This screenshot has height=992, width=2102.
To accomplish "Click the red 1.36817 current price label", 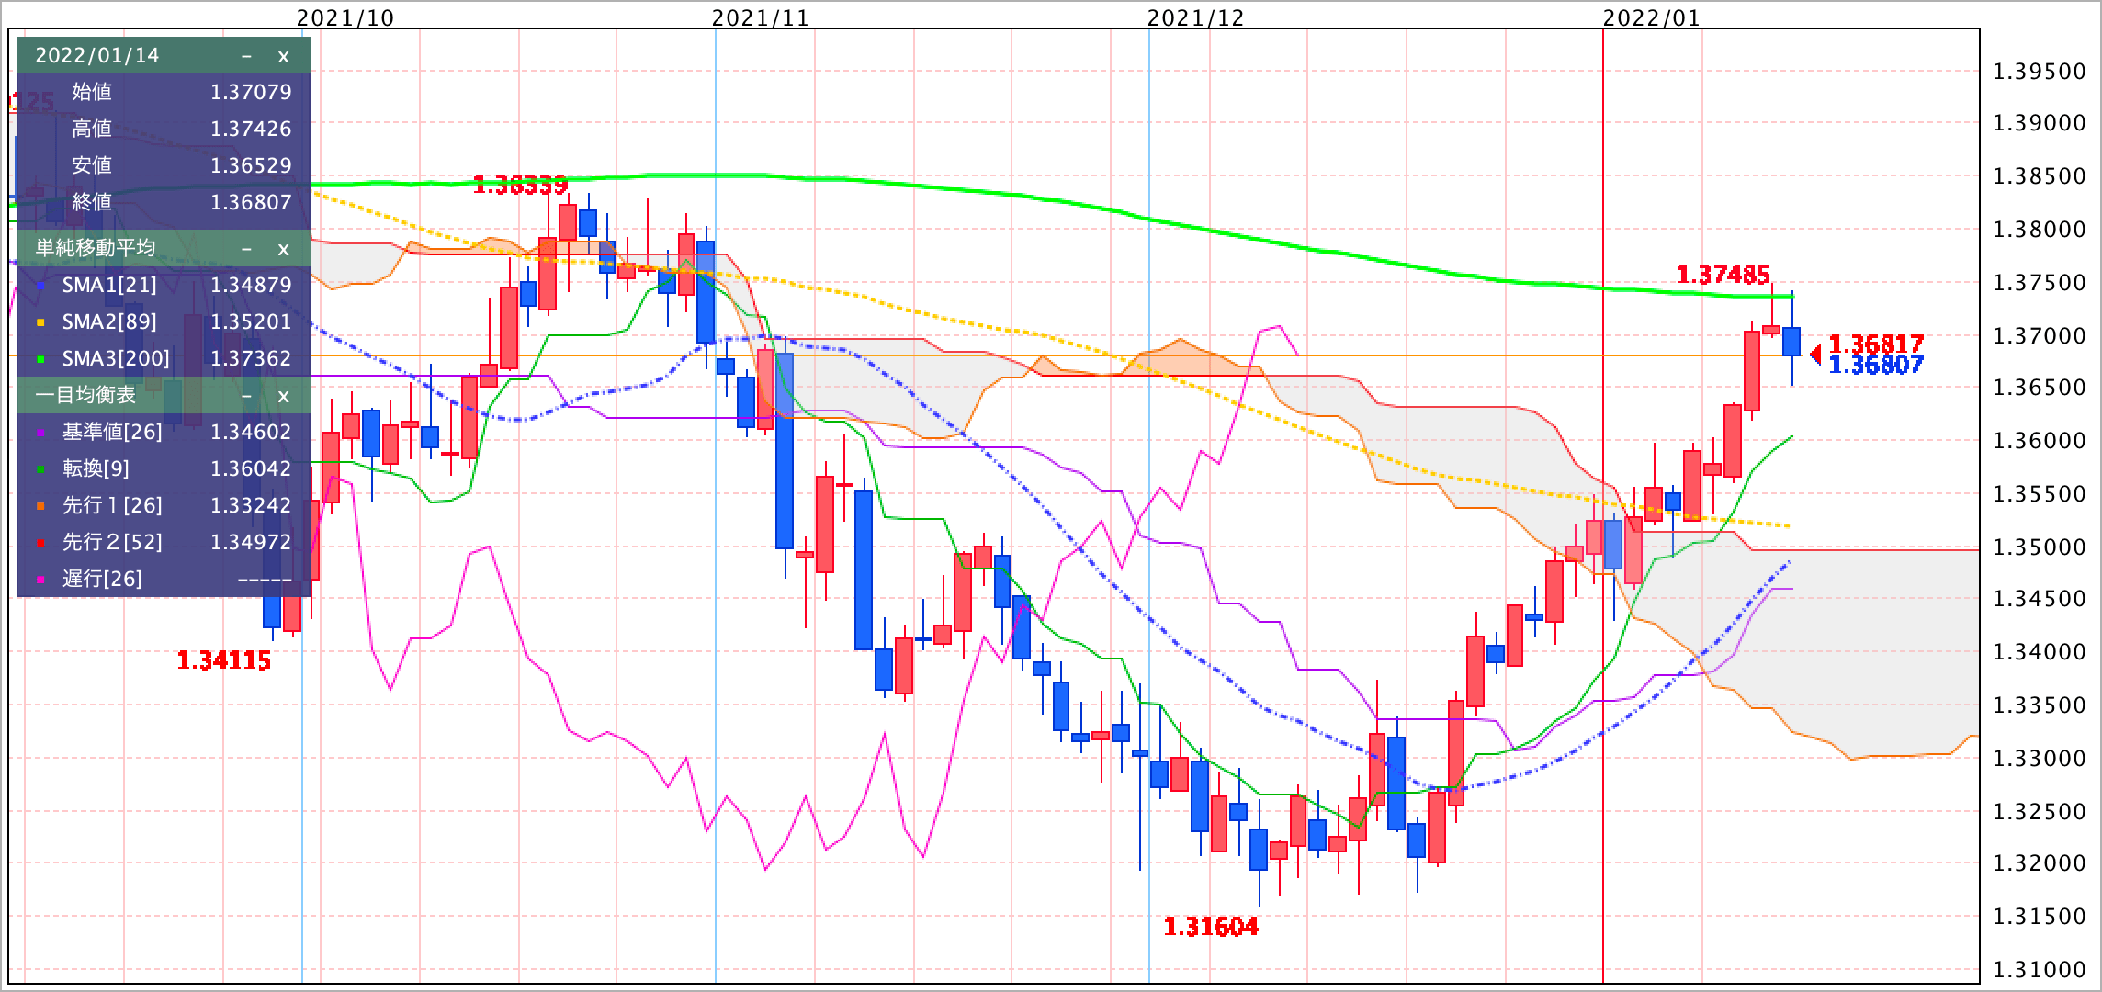I will [x=1876, y=344].
